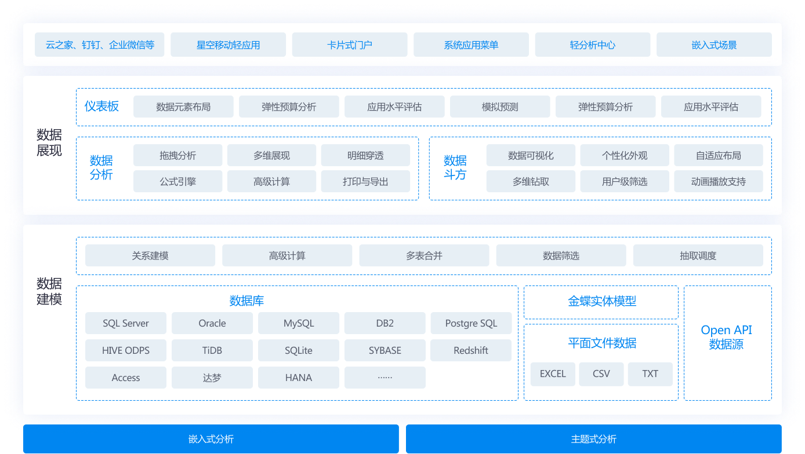
Task: Click the 平面文件数据 heading
Action: [602, 343]
